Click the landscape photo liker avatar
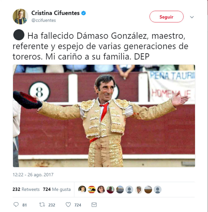 pyautogui.click(x=148, y=190)
